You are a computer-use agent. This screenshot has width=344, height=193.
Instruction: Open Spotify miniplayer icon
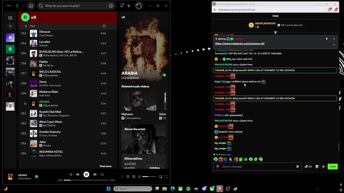pos(160,176)
